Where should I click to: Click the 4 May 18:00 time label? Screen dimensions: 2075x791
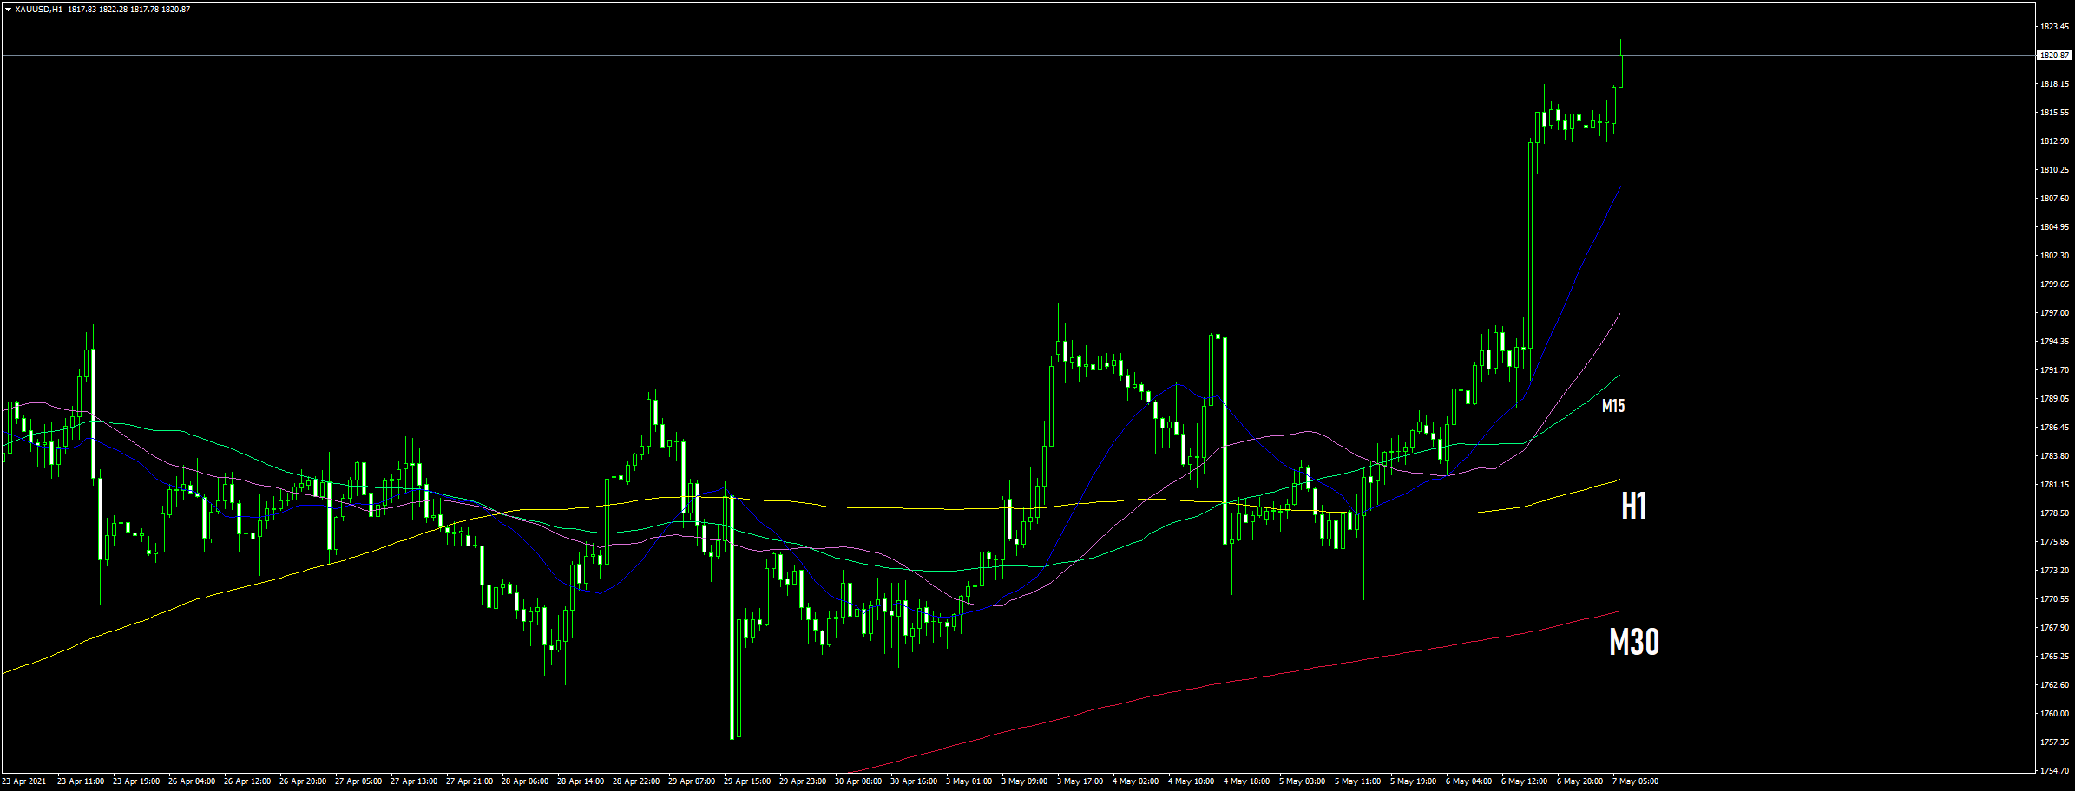[1246, 781]
